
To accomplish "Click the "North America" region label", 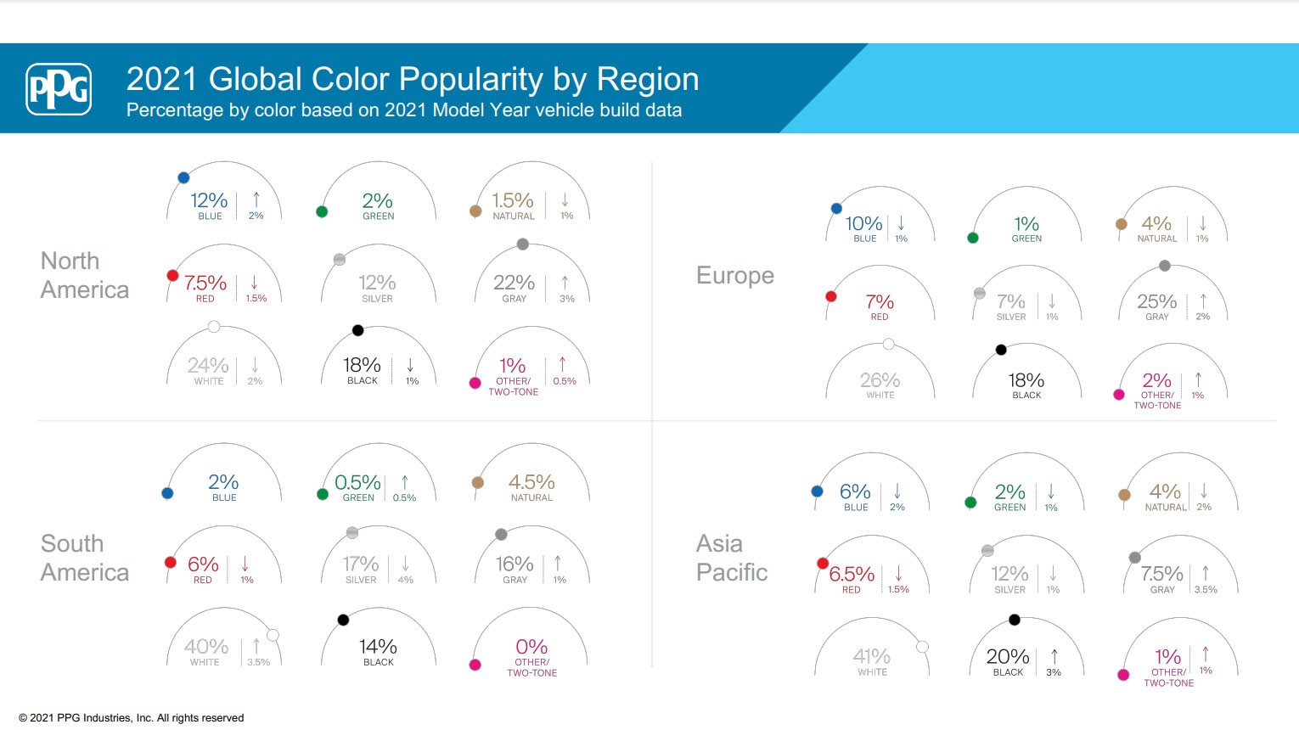I will (x=85, y=275).
